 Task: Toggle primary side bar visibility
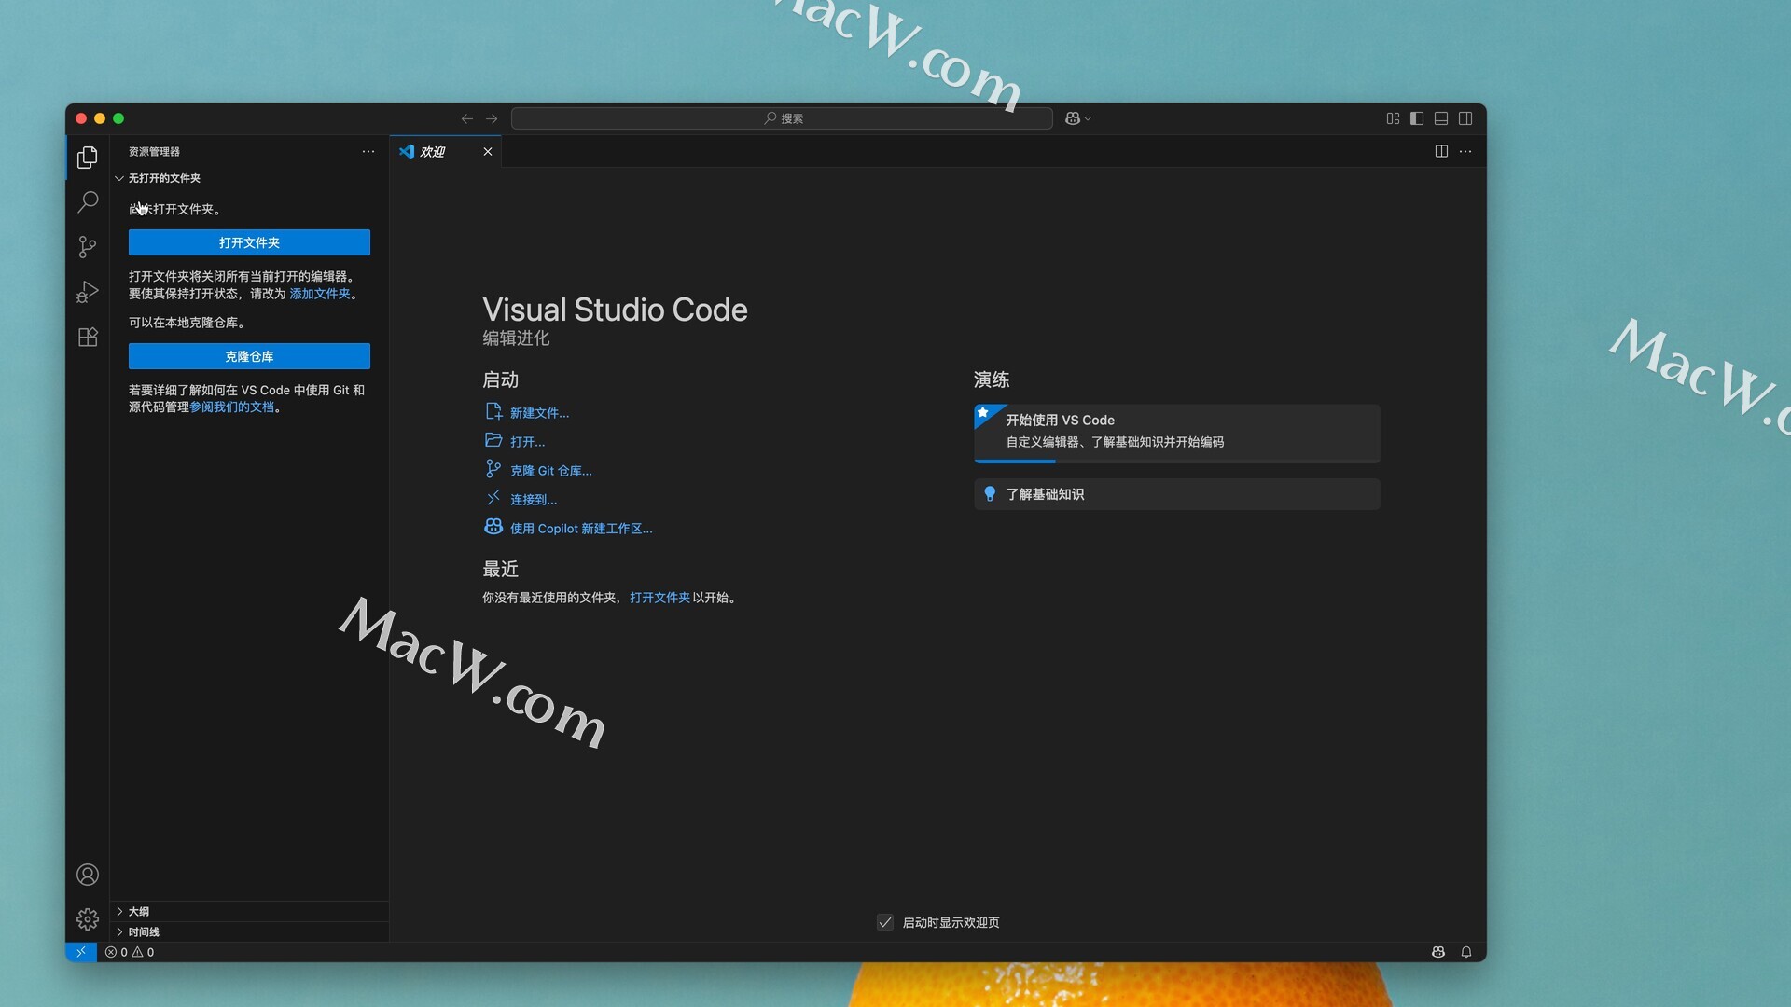click(1417, 118)
